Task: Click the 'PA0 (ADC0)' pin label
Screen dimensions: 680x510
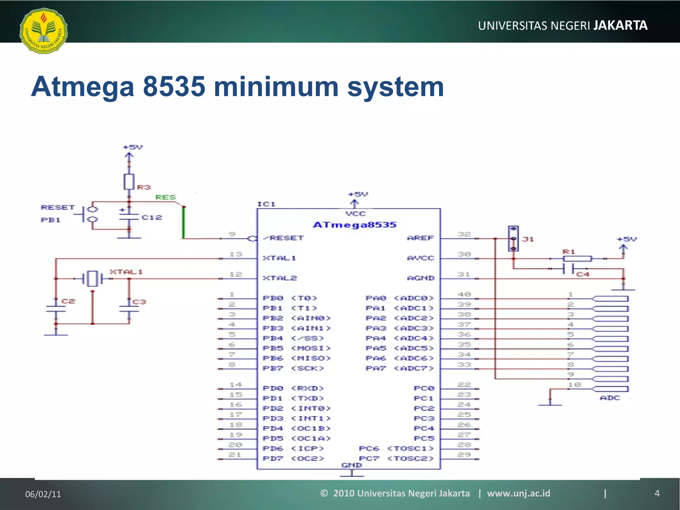Action: click(x=400, y=298)
